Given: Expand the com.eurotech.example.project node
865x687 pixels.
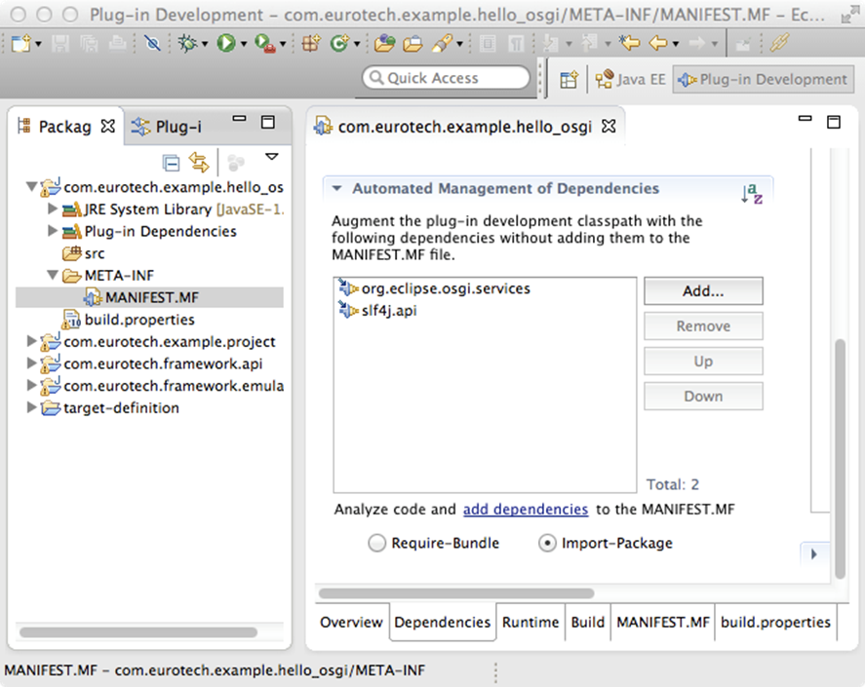Looking at the screenshot, I should [32, 341].
